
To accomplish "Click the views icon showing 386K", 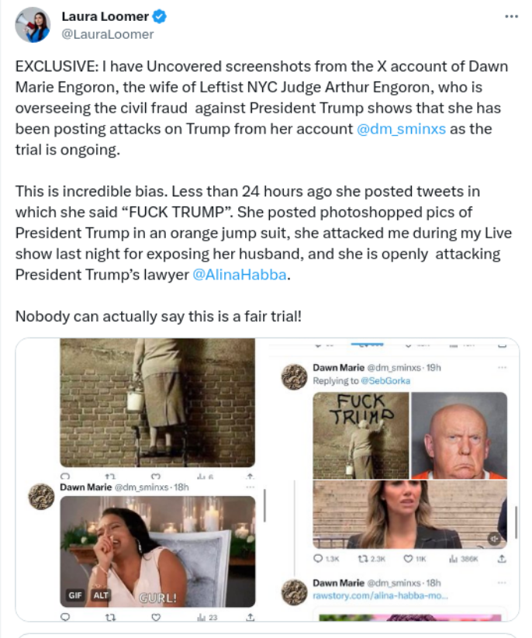I will point(454,558).
